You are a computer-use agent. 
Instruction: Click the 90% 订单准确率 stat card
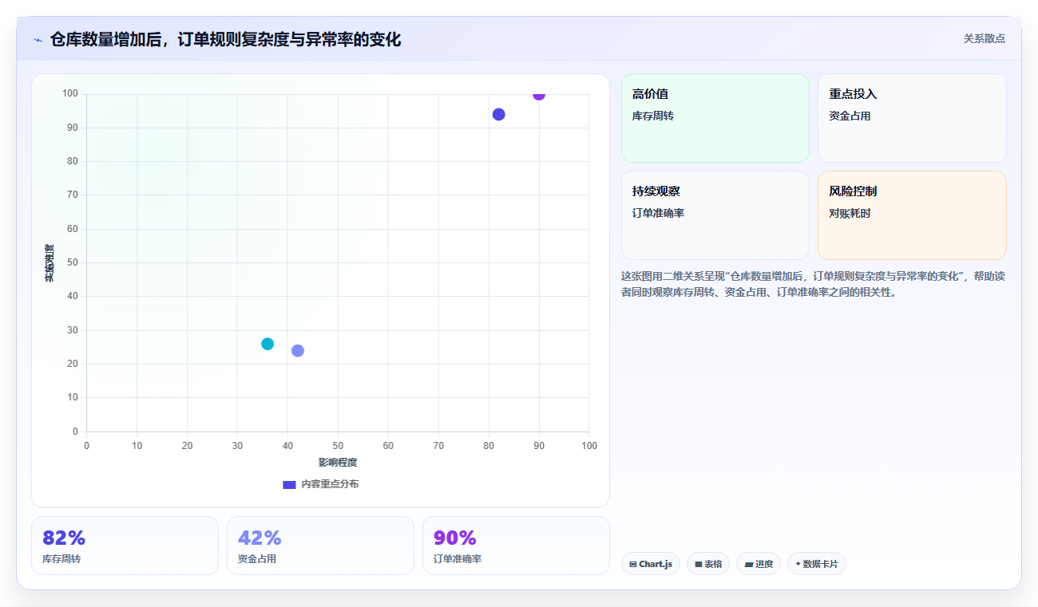pos(516,546)
